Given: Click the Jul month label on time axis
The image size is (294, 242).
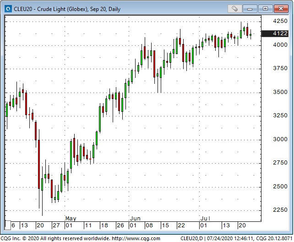Looking at the screenshot, I should click(205, 219).
